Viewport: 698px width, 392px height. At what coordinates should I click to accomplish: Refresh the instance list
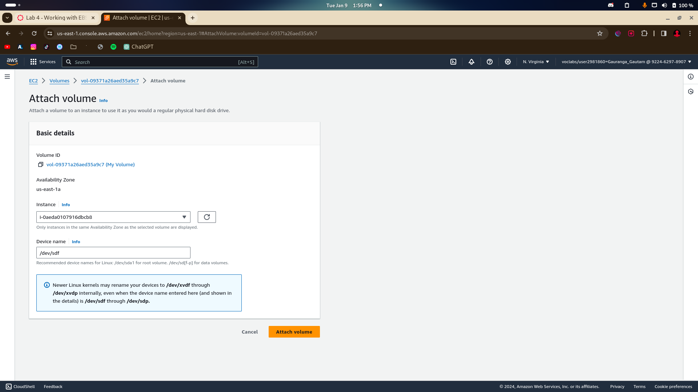pyautogui.click(x=207, y=217)
